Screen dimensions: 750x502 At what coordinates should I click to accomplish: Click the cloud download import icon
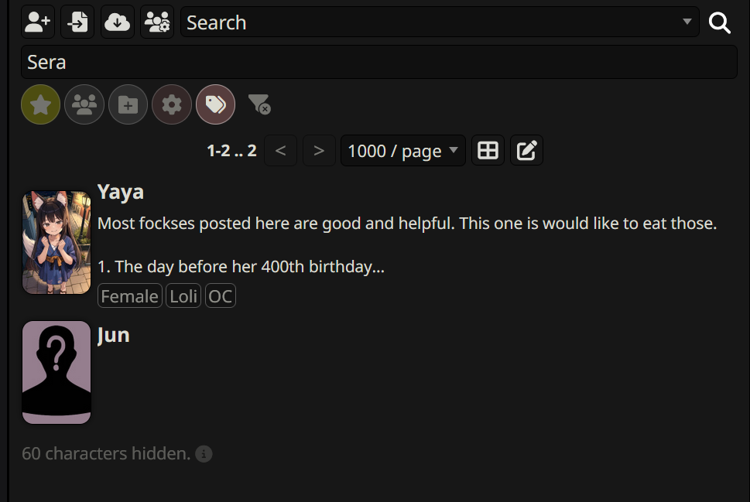pos(117,22)
